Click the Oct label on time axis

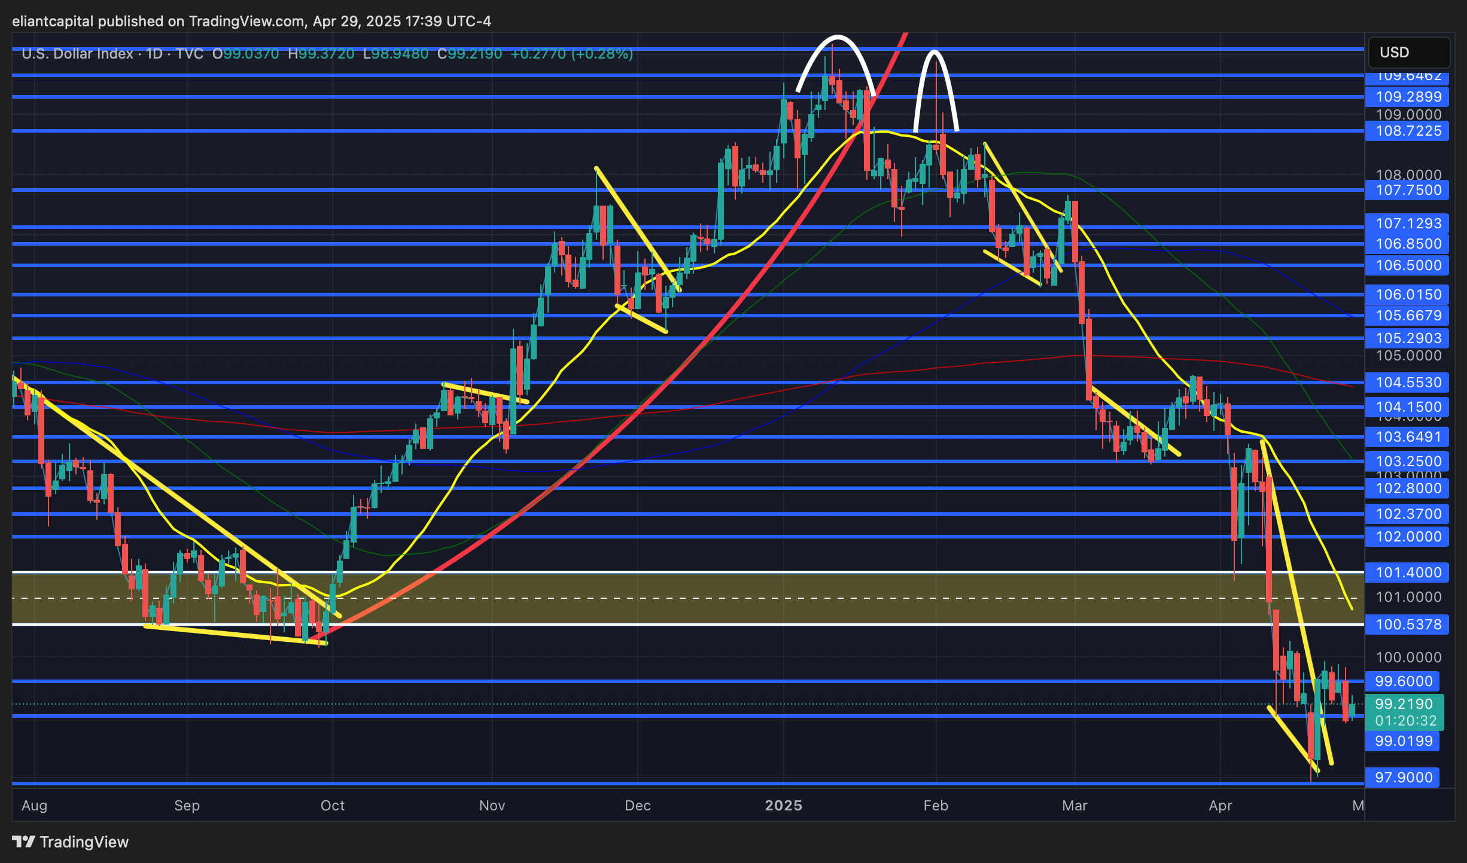(332, 806)
